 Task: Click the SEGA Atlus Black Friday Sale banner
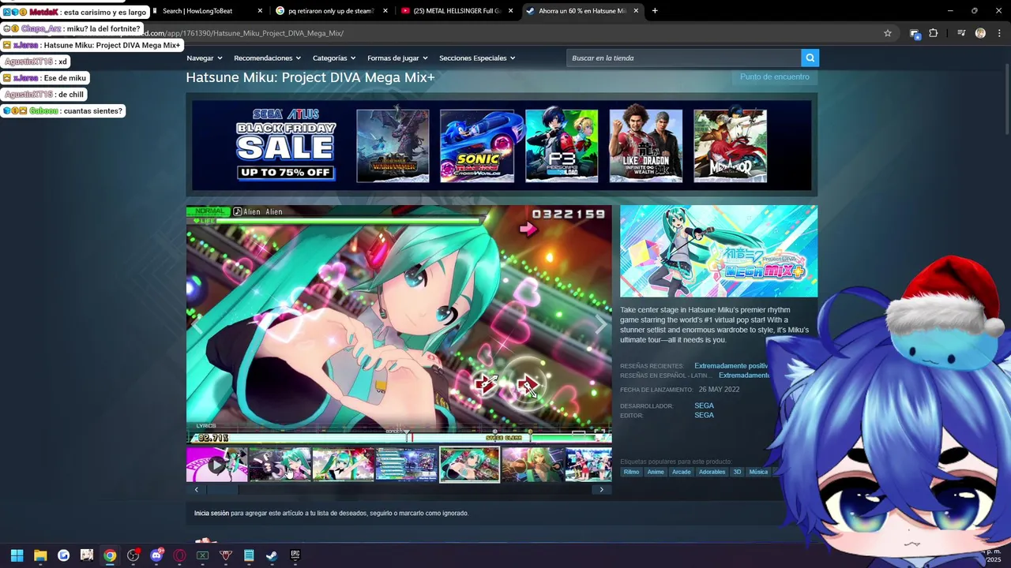287,144
